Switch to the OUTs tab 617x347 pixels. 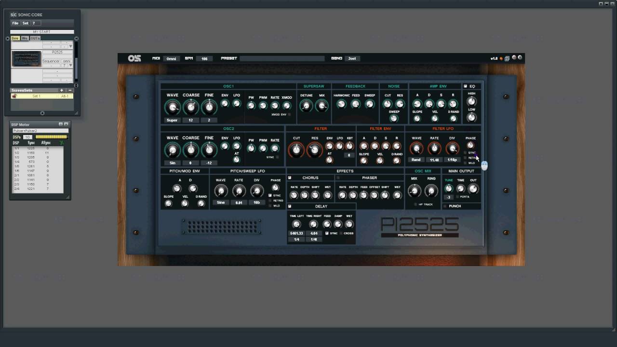tap(35, 38)
